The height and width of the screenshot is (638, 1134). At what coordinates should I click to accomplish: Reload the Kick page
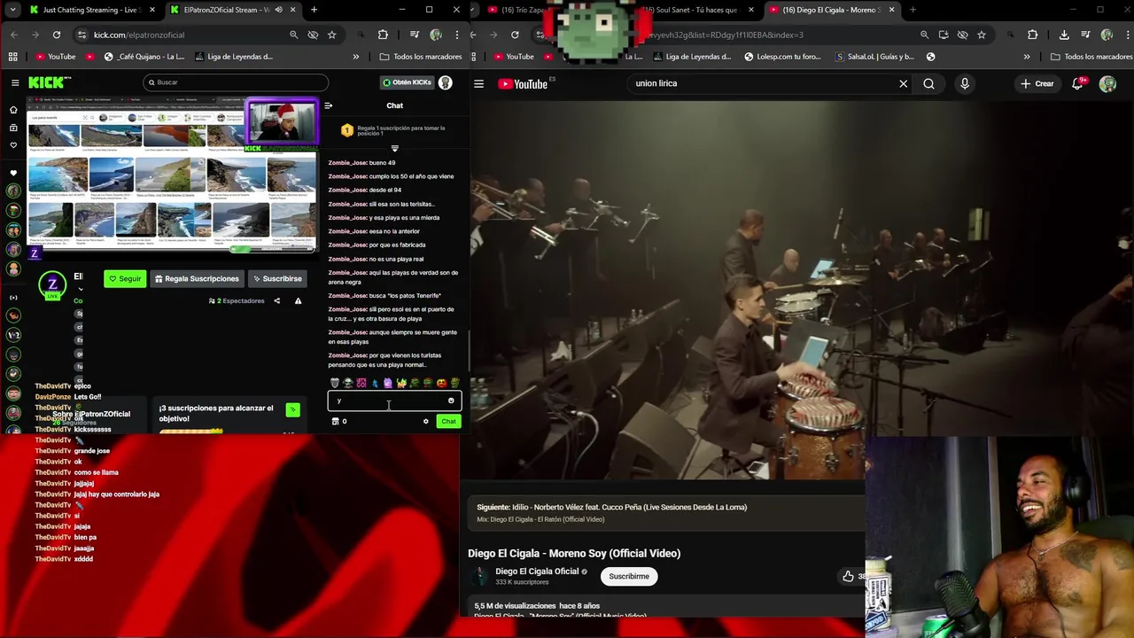(56, 35)
